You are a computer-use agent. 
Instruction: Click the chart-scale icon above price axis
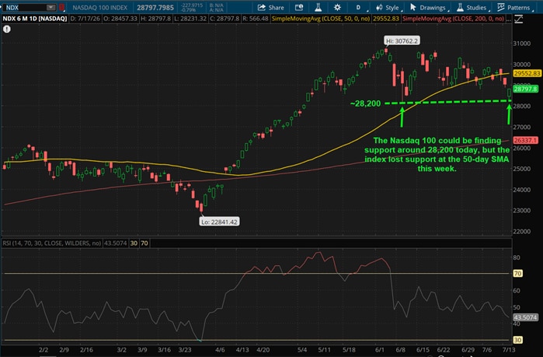coord(518,19)
